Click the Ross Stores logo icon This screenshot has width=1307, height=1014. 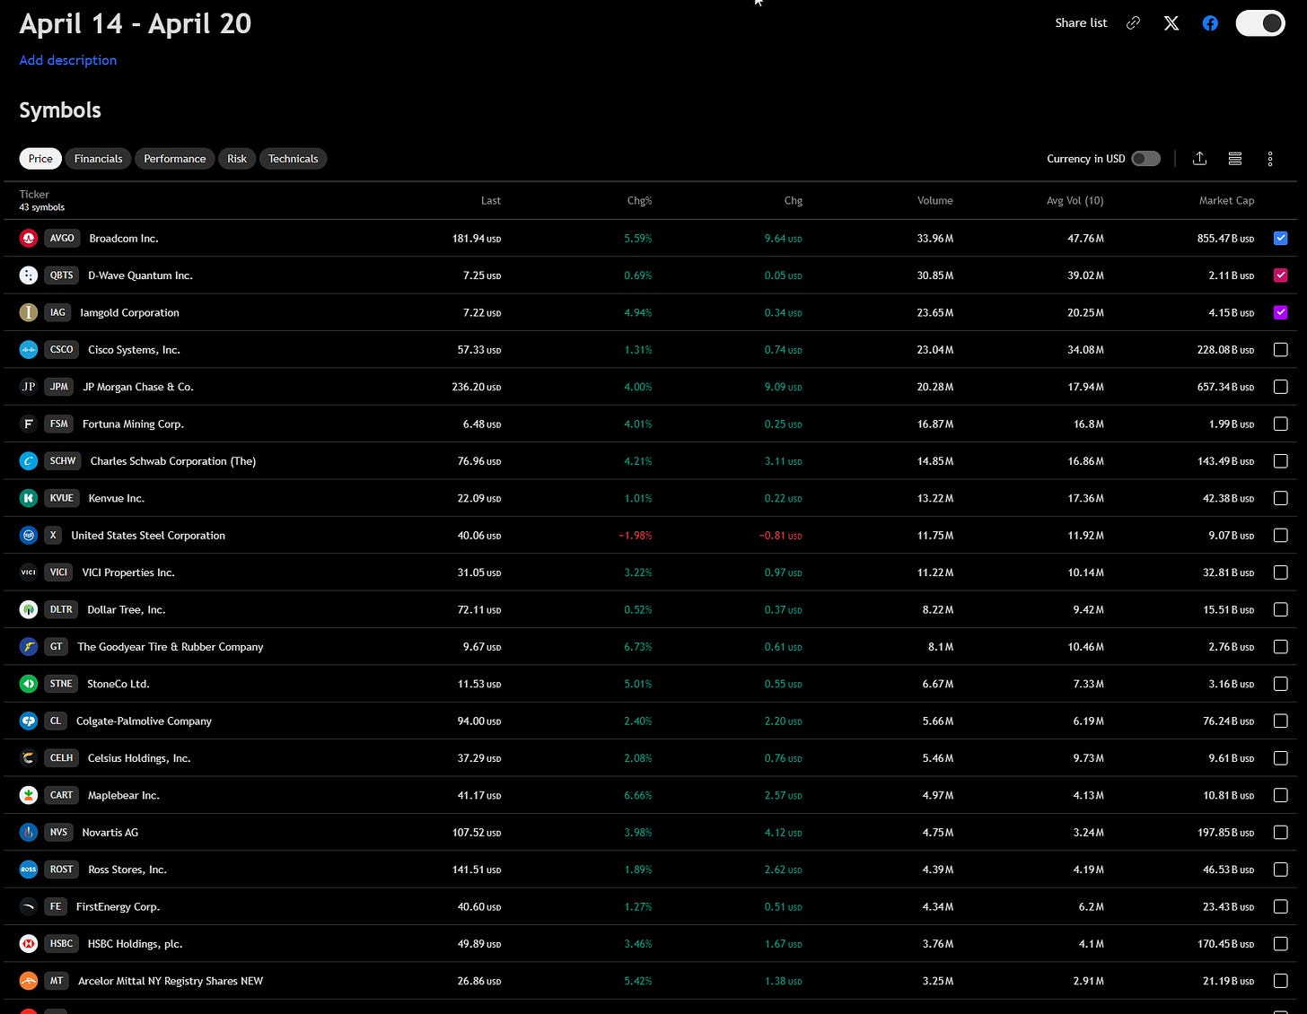point(29,870)
